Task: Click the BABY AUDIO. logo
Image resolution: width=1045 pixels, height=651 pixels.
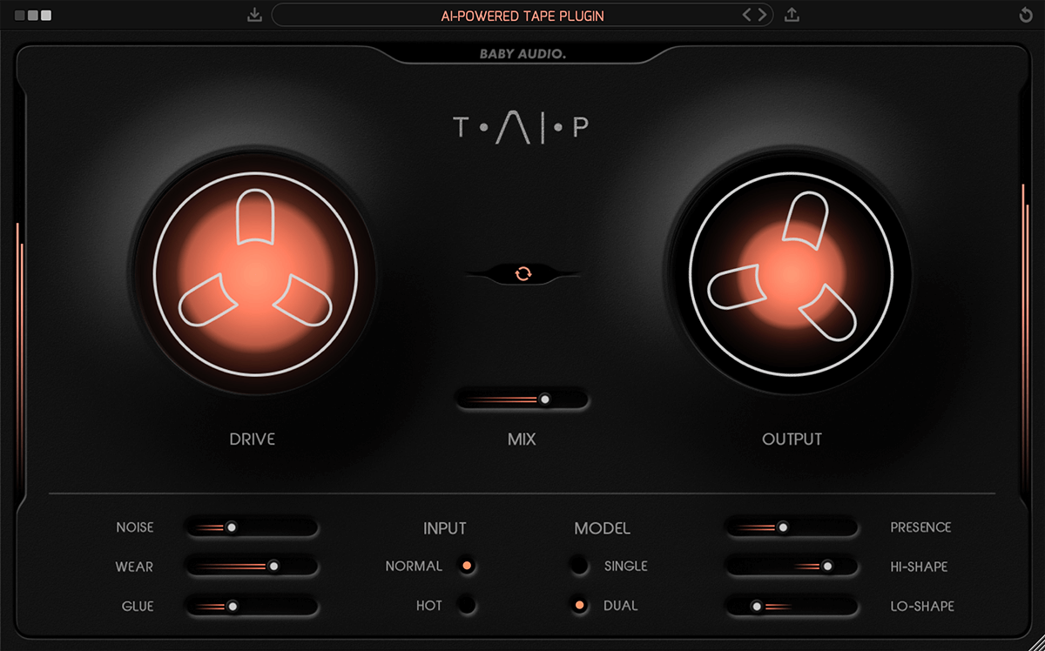Action: coord(522,54)
